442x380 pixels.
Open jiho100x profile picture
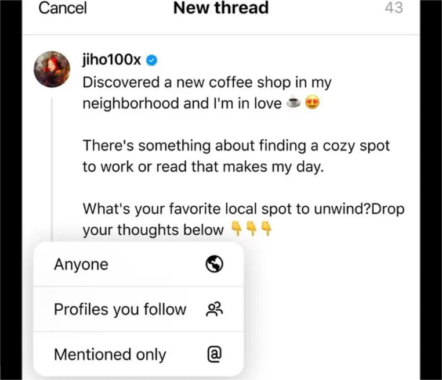(52, 69)
